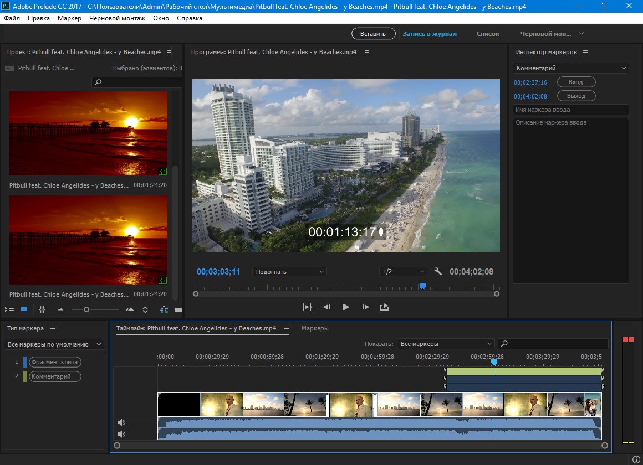This screenshot has width=643, height=465.
Task: Mute the first audio track
Action: pos(121,422)
